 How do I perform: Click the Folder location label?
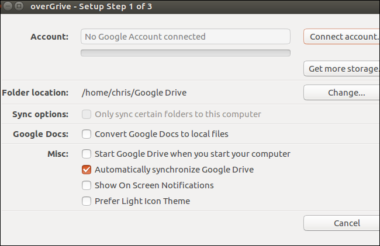(35, 92)
